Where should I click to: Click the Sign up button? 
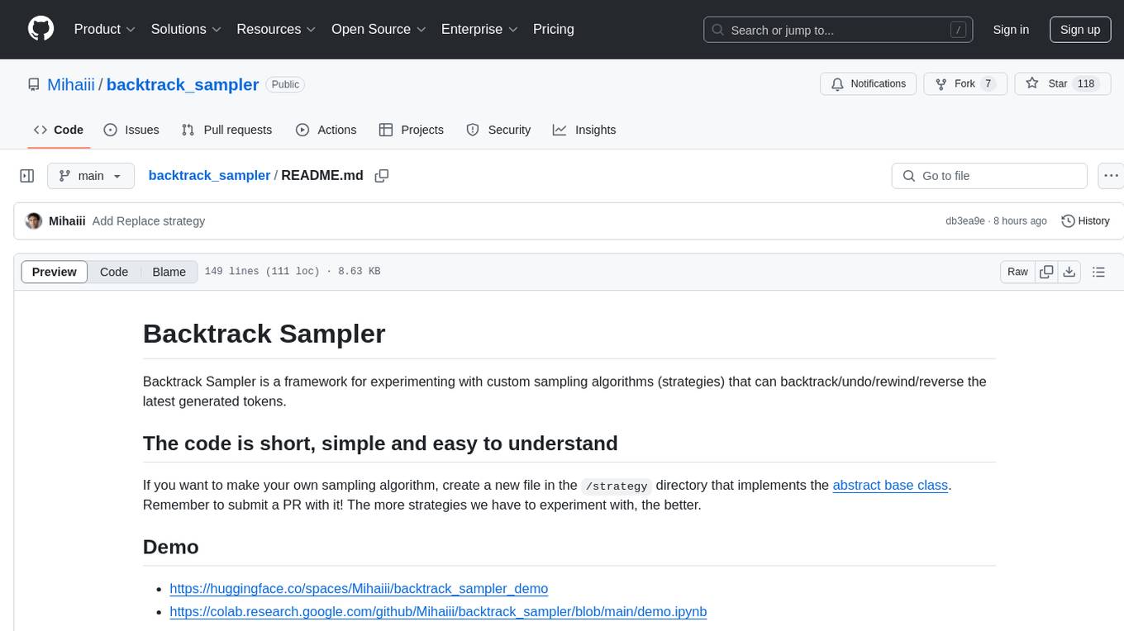[x=1080, y=30]
